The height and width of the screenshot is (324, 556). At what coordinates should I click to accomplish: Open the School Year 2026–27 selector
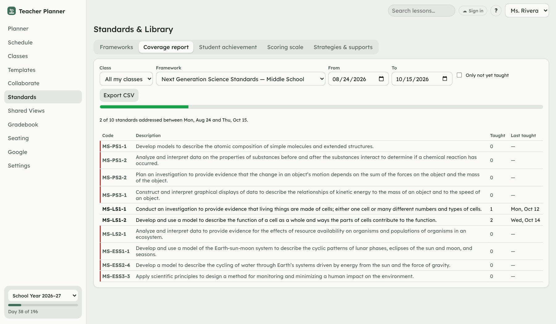(x=43, y=296)
